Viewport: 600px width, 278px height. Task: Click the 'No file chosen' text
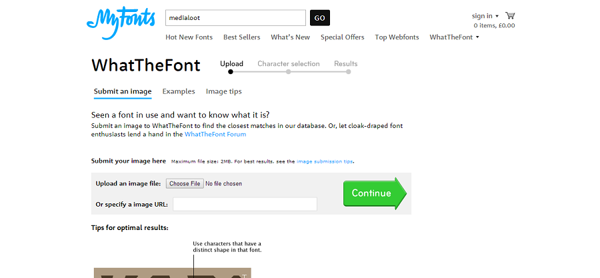click(x=224, y=183)
